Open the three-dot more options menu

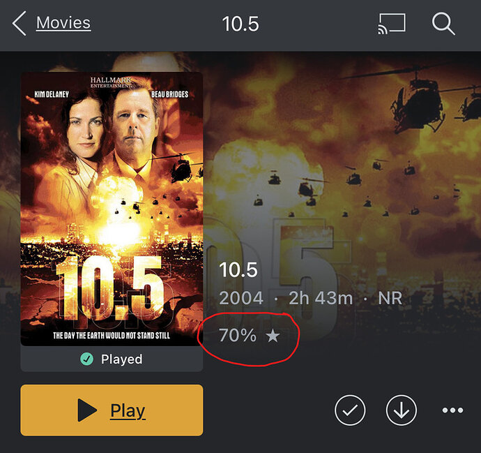pos(452,410)
